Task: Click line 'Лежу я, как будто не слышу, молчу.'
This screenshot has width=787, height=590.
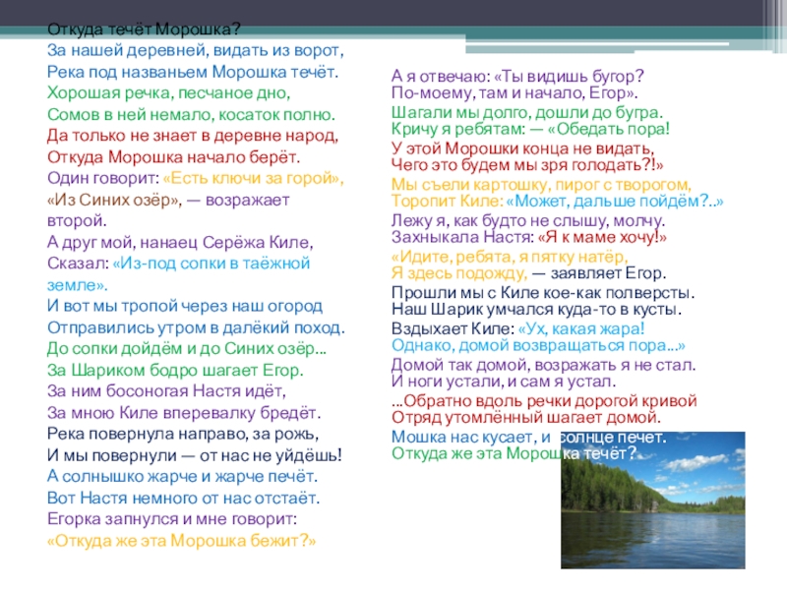Action: click(528, 220)
